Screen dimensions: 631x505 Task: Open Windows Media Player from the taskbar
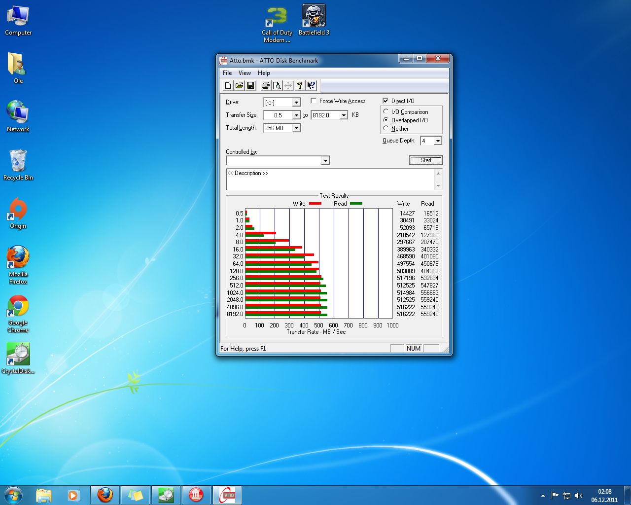pos(73,495)
